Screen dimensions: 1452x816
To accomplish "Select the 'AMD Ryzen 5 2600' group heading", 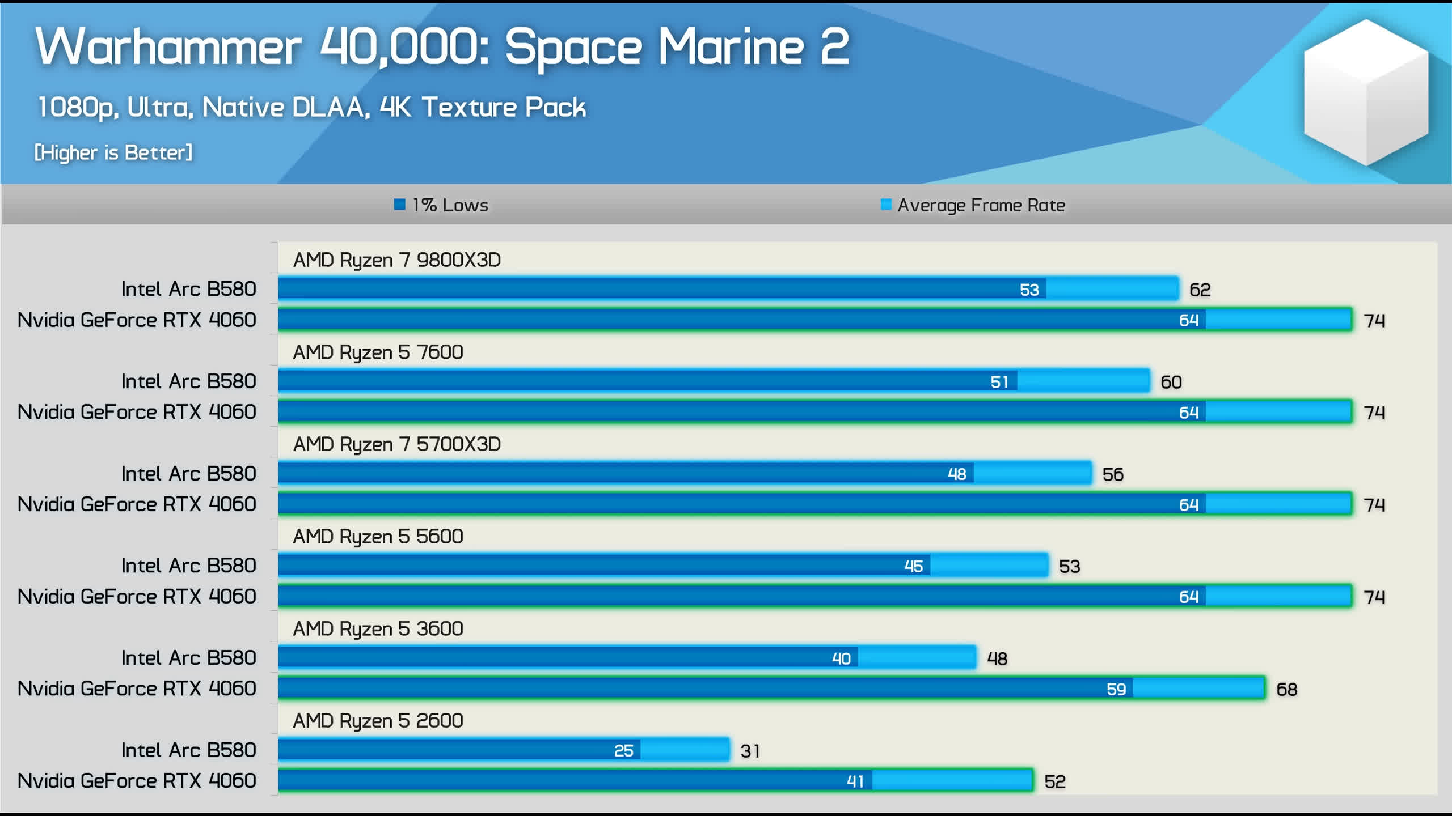I will pyautogui.click(x=378, y=721).
